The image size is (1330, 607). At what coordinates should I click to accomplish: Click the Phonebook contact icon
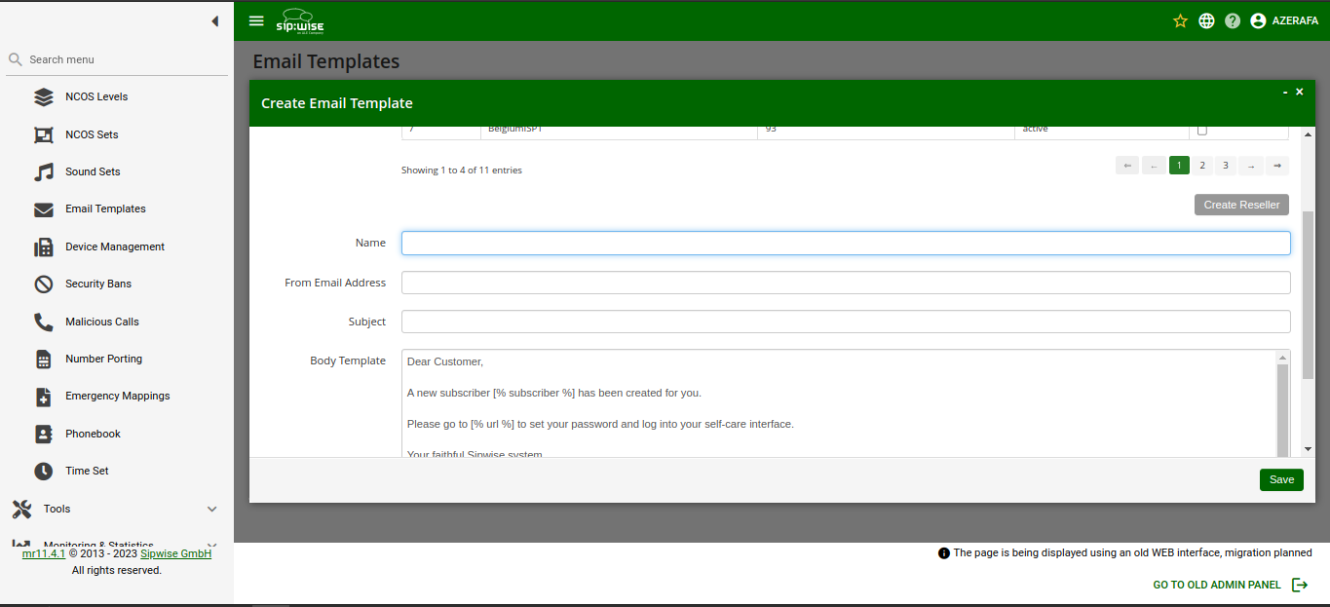point(43,433)
